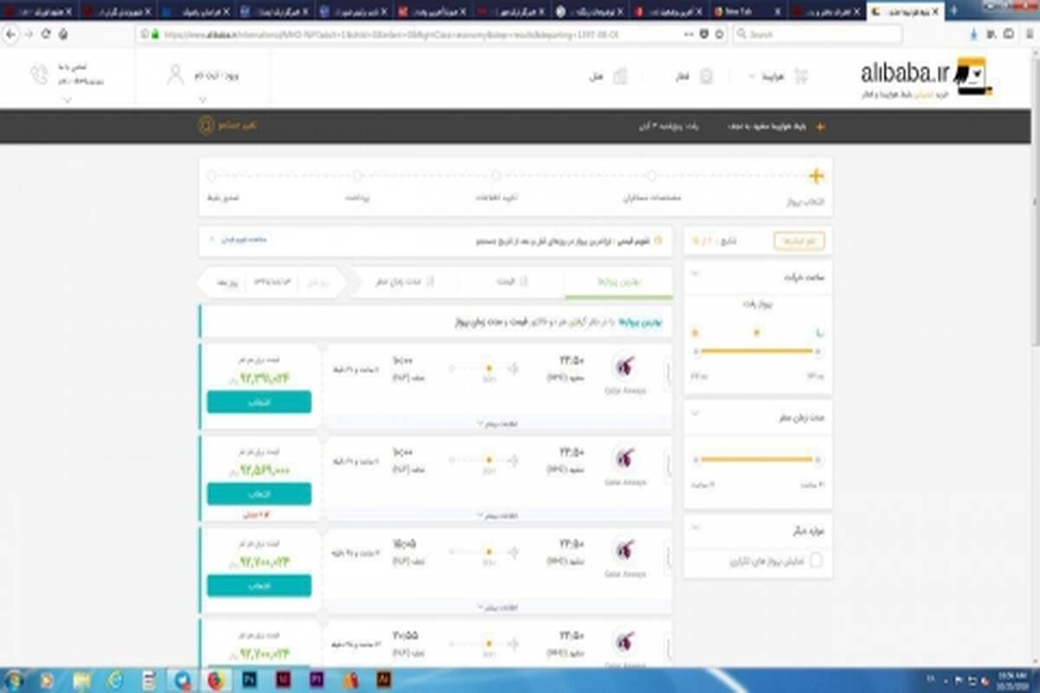The width and height of the screenshot is (1040, 693).
Task: Tick the charter flights display checkbox
Action: tap(816, 561)
